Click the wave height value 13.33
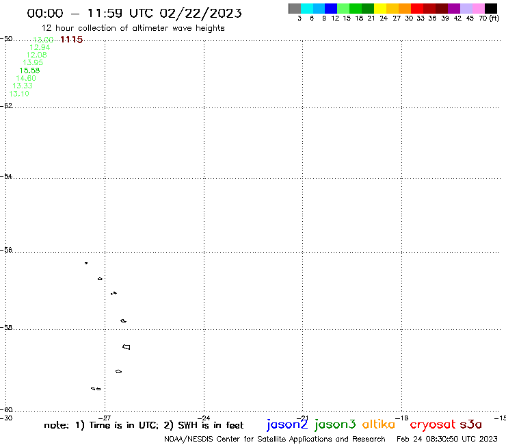 tap(23, 86)
